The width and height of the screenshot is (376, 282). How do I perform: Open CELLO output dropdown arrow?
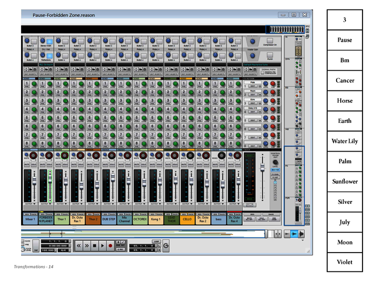[192, 204]
